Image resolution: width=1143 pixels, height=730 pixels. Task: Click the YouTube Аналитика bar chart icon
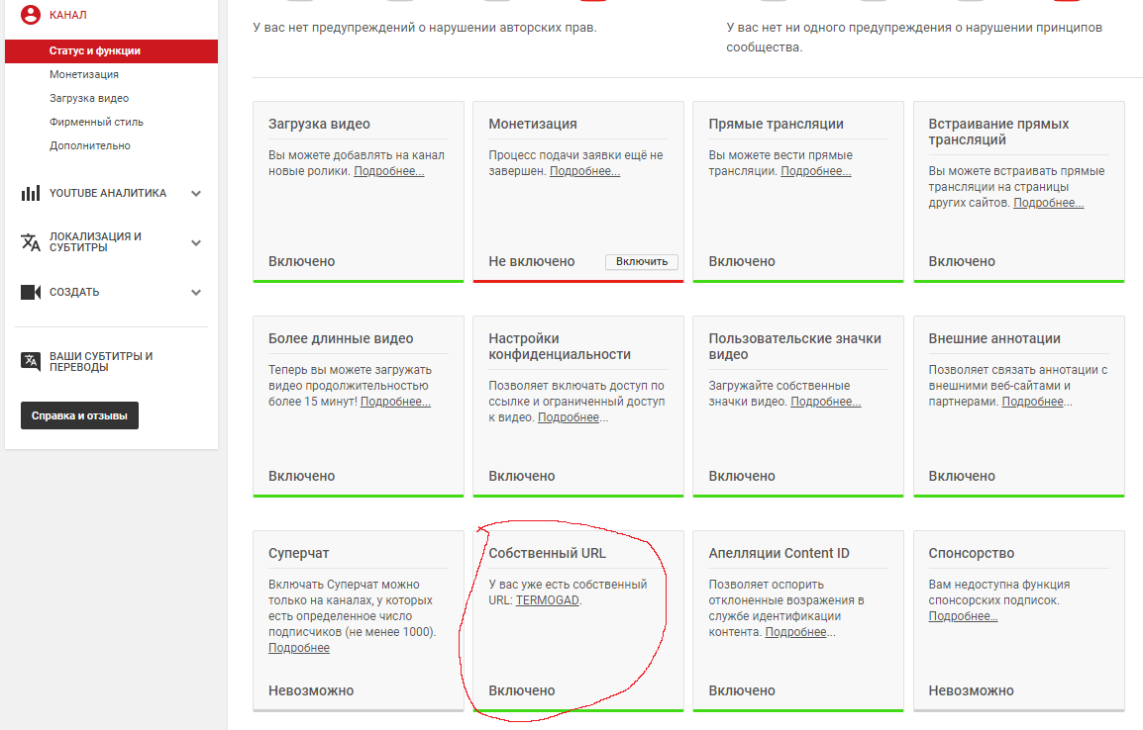click(x=31, y=193)
